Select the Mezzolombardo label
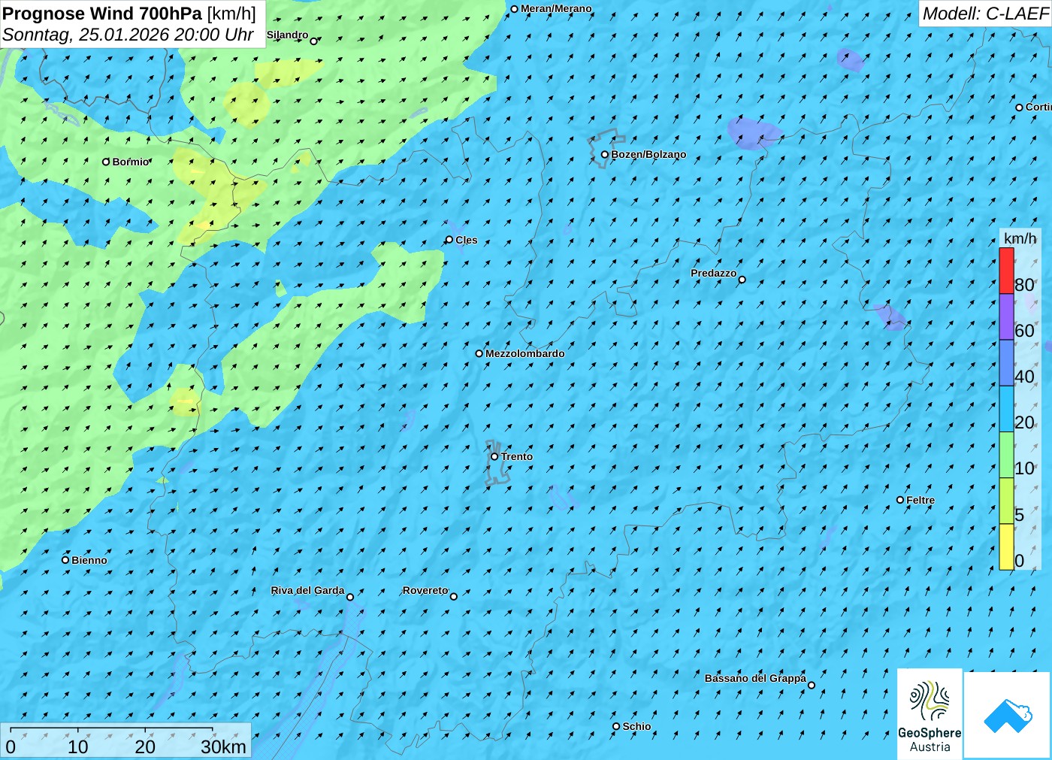 (525, 353)
